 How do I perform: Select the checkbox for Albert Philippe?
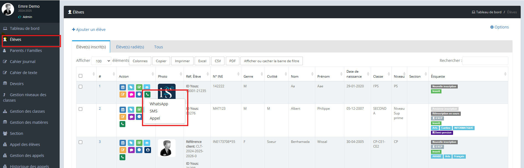coord(81,109)
